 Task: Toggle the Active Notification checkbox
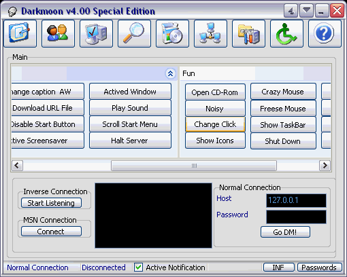138,267
